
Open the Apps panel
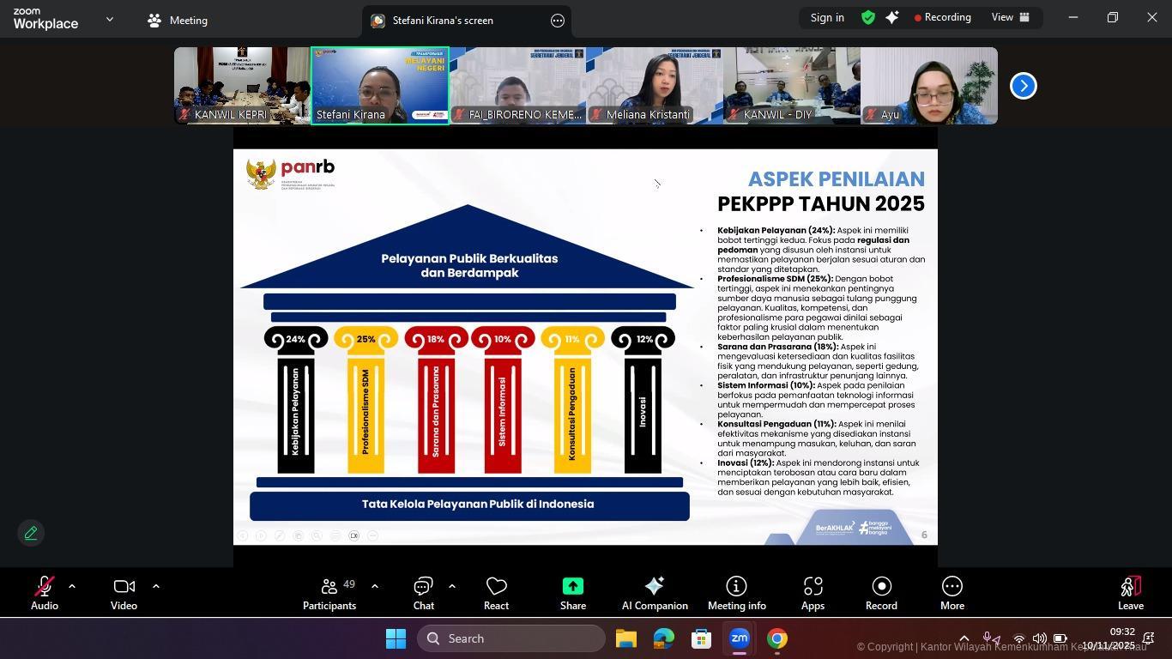tap(813, 594)
